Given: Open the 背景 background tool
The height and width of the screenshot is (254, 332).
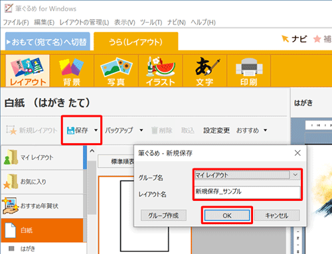Looking at the screenshot, I should pyautogui.click(x=72, y=71).
